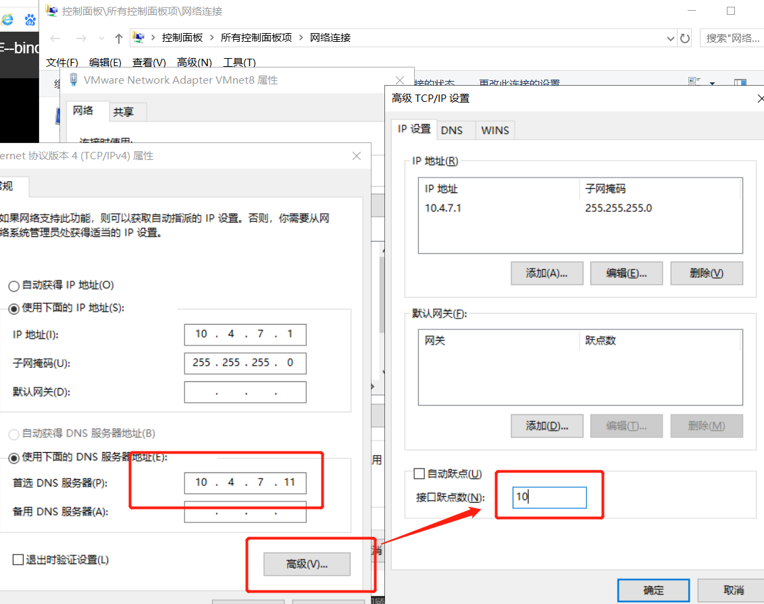This screenshot has width=764, height=604.
Task: Check the 退出时验证设置 checkbox
Action: pyautogui.click(x=18, y=559)
